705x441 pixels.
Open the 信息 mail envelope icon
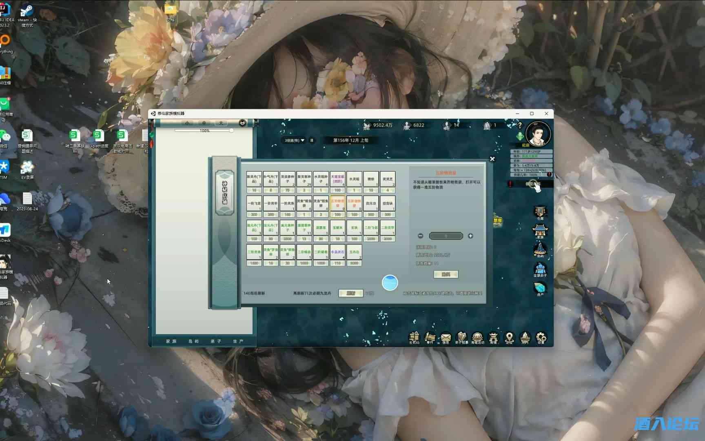coord(446,337)
